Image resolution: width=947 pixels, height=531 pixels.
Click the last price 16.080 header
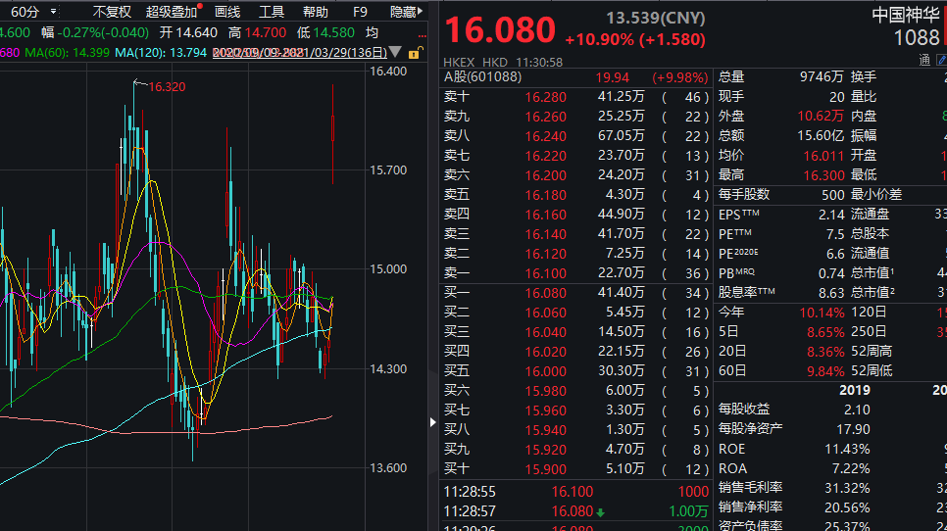500,30
